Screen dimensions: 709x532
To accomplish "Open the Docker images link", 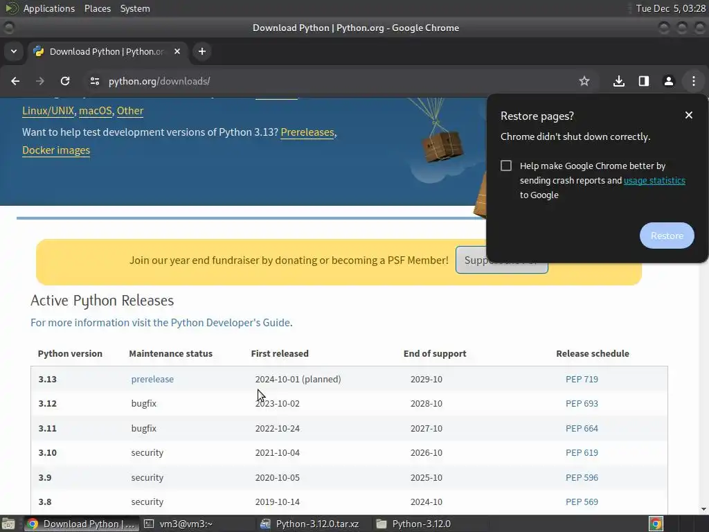I will point(56,150).
